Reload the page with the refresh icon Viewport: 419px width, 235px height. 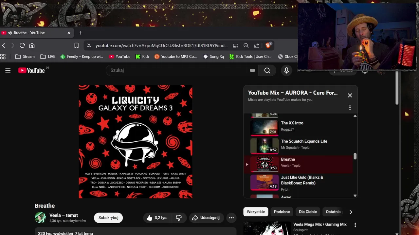22,45
